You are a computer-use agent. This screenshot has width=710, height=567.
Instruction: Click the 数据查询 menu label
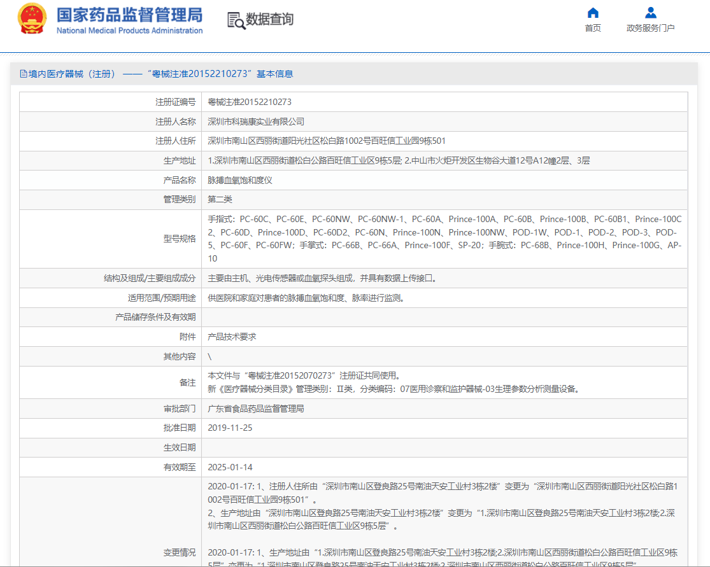pos(269,20)
